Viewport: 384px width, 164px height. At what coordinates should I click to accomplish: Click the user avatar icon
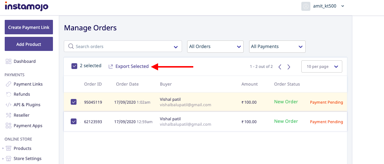pos(306,7)
